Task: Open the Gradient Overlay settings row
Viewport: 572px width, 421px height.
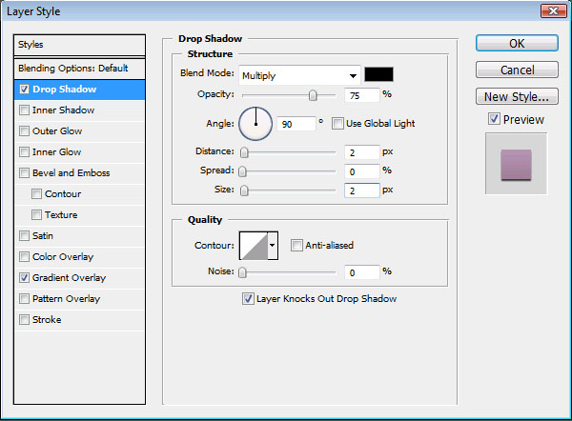Action: (x=79, y=278)
